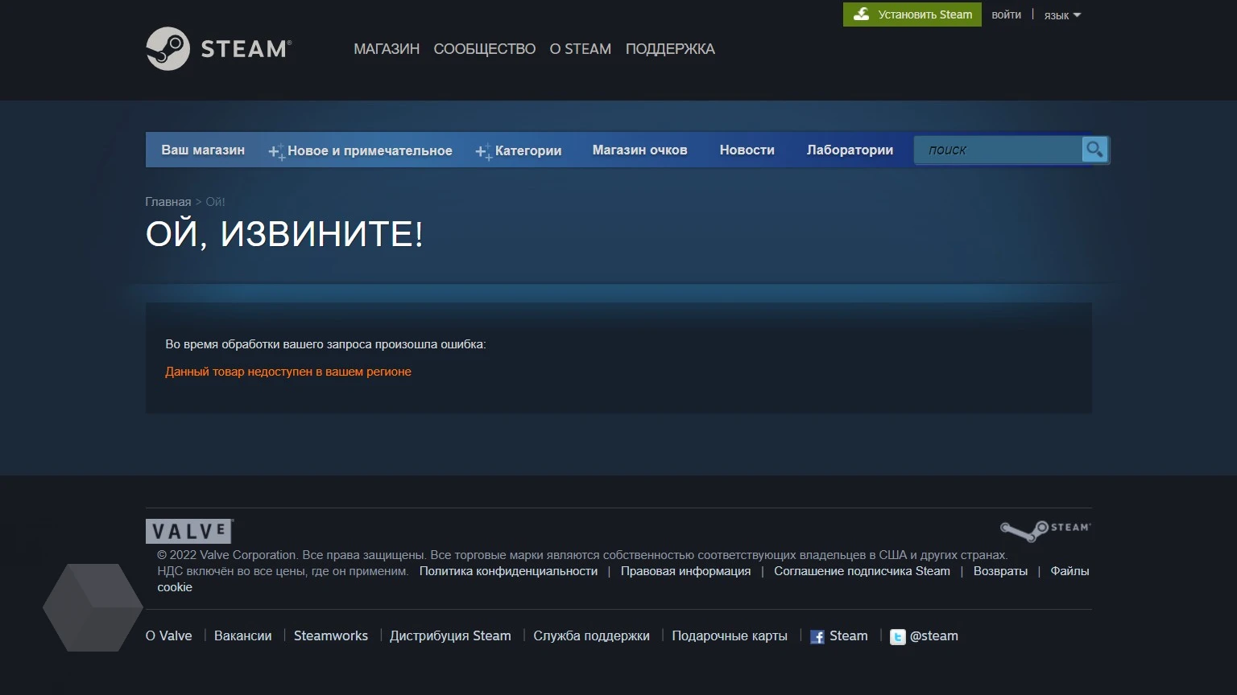Image resolution: width=1237 pixels, height=695 pixels.
Task: Open the МАГАЗИН top menu
Action: (x=387, y=49)
